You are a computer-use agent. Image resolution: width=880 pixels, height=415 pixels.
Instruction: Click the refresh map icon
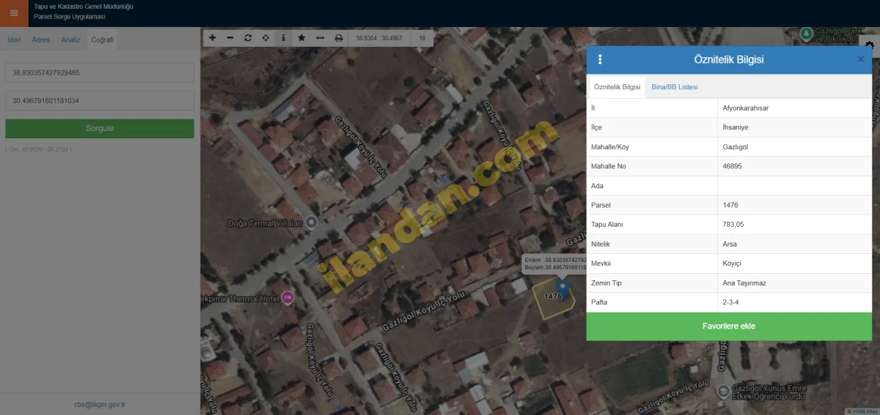click(248, 37)
